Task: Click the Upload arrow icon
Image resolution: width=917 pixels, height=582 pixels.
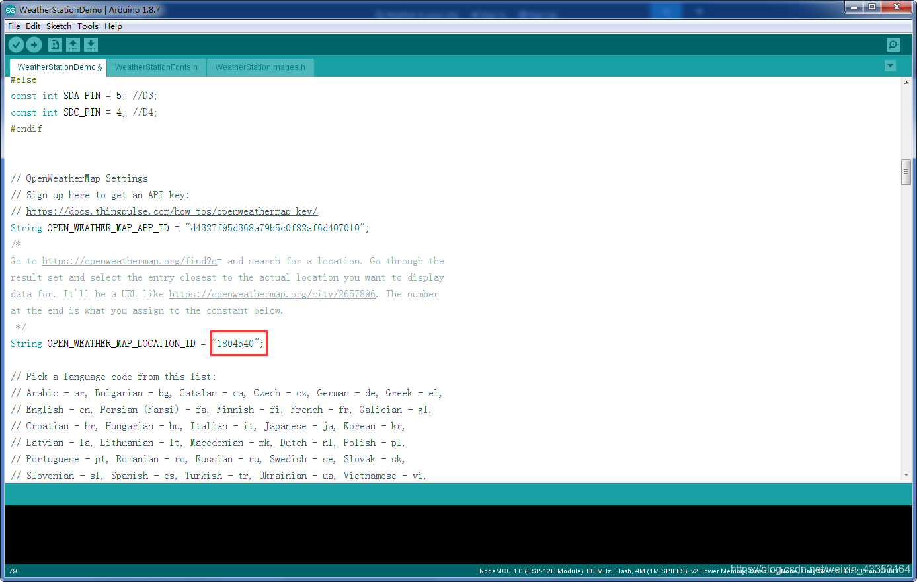Action: (34, 44)
